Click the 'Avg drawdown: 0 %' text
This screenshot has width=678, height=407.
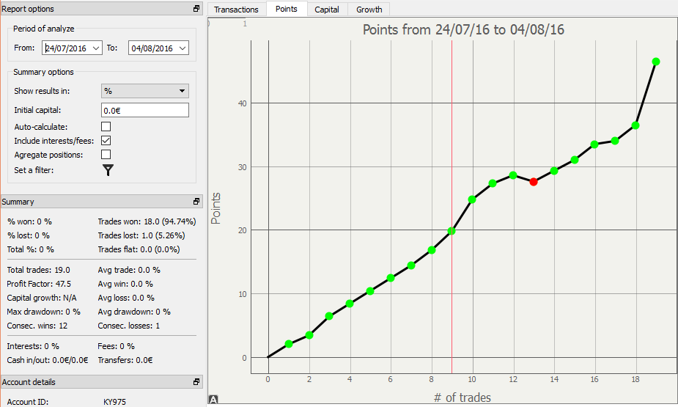[134, 312]
